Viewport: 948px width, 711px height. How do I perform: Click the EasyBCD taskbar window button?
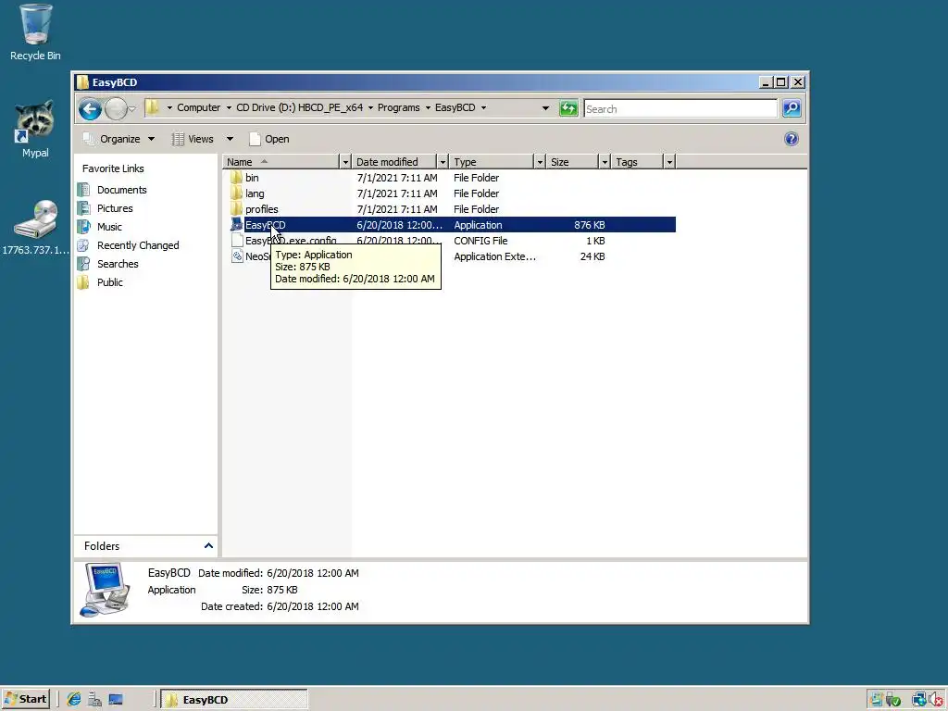[234, 700]
